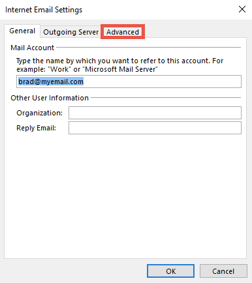This screenshot has height=283, width=252.
Task: Click the account name instruction text
Action: 120,65
